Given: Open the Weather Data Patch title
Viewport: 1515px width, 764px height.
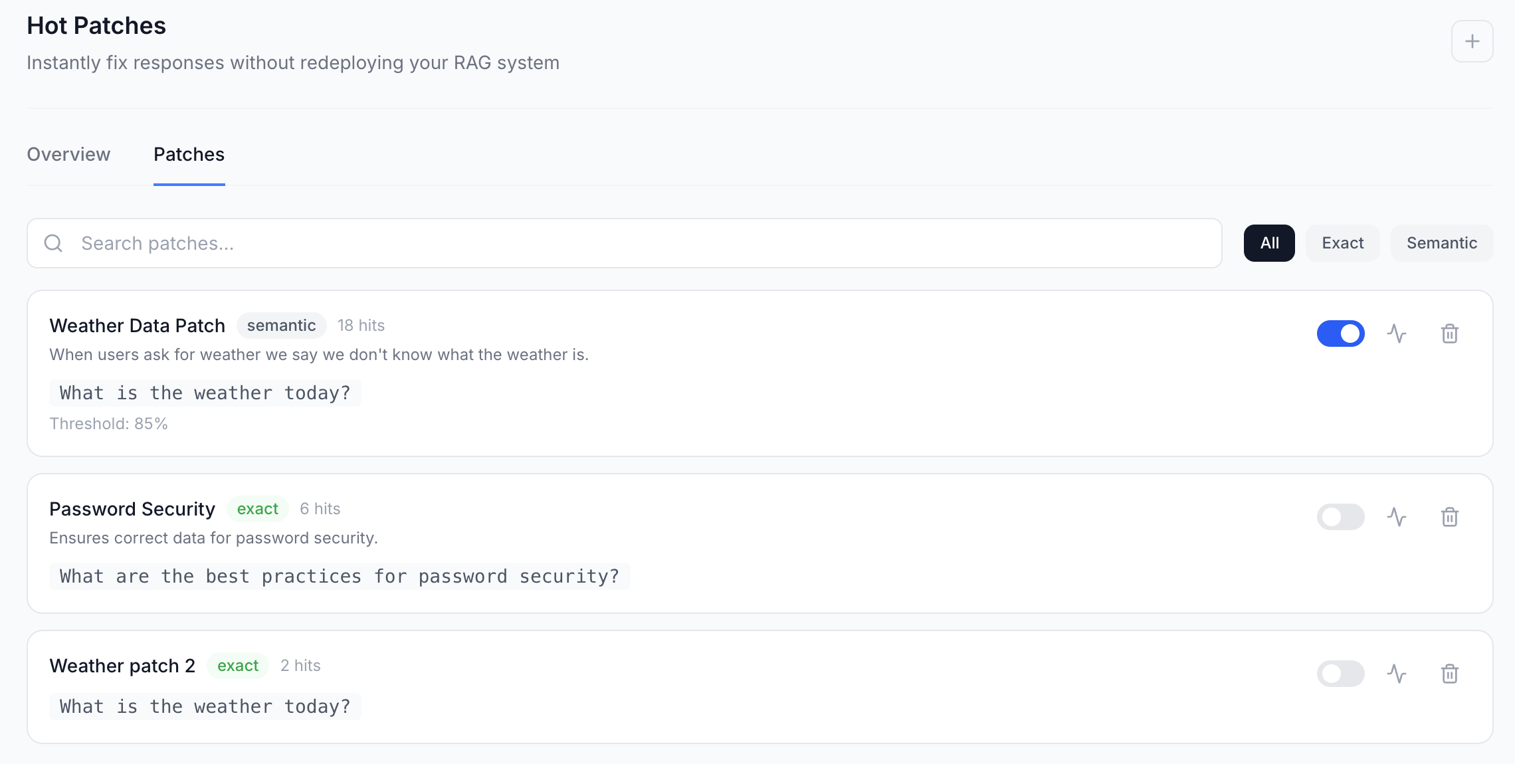Looking at the screenshot, I should 137,326.
